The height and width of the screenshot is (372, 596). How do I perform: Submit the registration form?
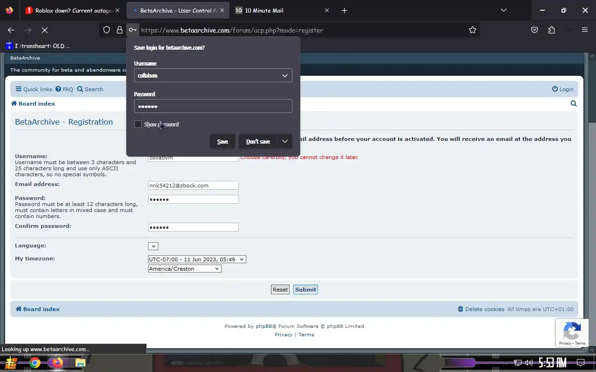(305, 290)
